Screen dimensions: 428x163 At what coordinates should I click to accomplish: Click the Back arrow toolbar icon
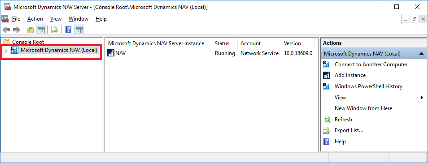pos(6,30)
